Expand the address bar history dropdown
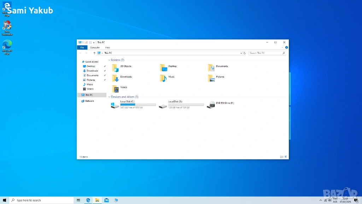 click(x=241, y=53)
